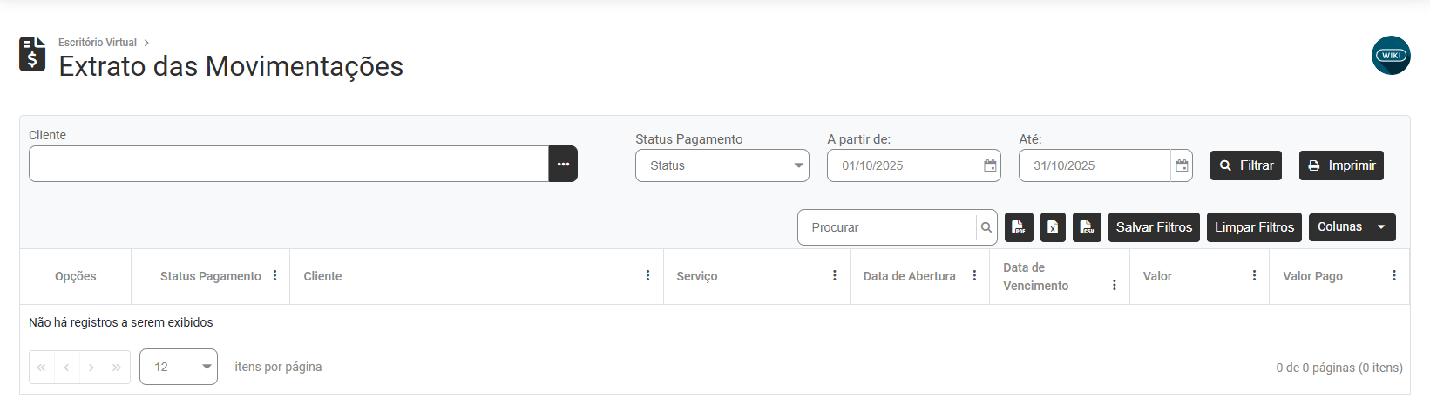Open Status Pagamento column options menu

coord(275,275)
